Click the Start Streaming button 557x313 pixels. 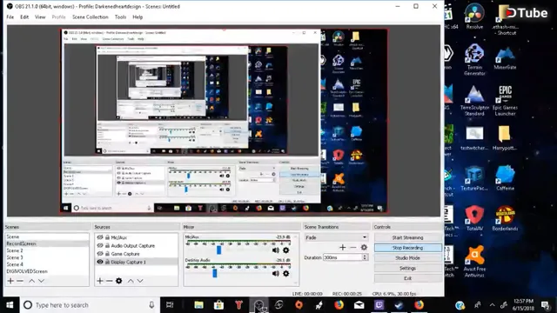point(407,237)
